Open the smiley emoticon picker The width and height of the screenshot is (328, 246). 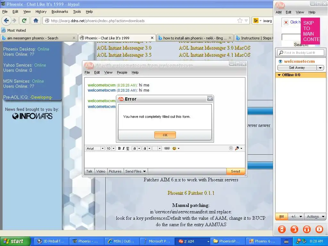[176, 148]
